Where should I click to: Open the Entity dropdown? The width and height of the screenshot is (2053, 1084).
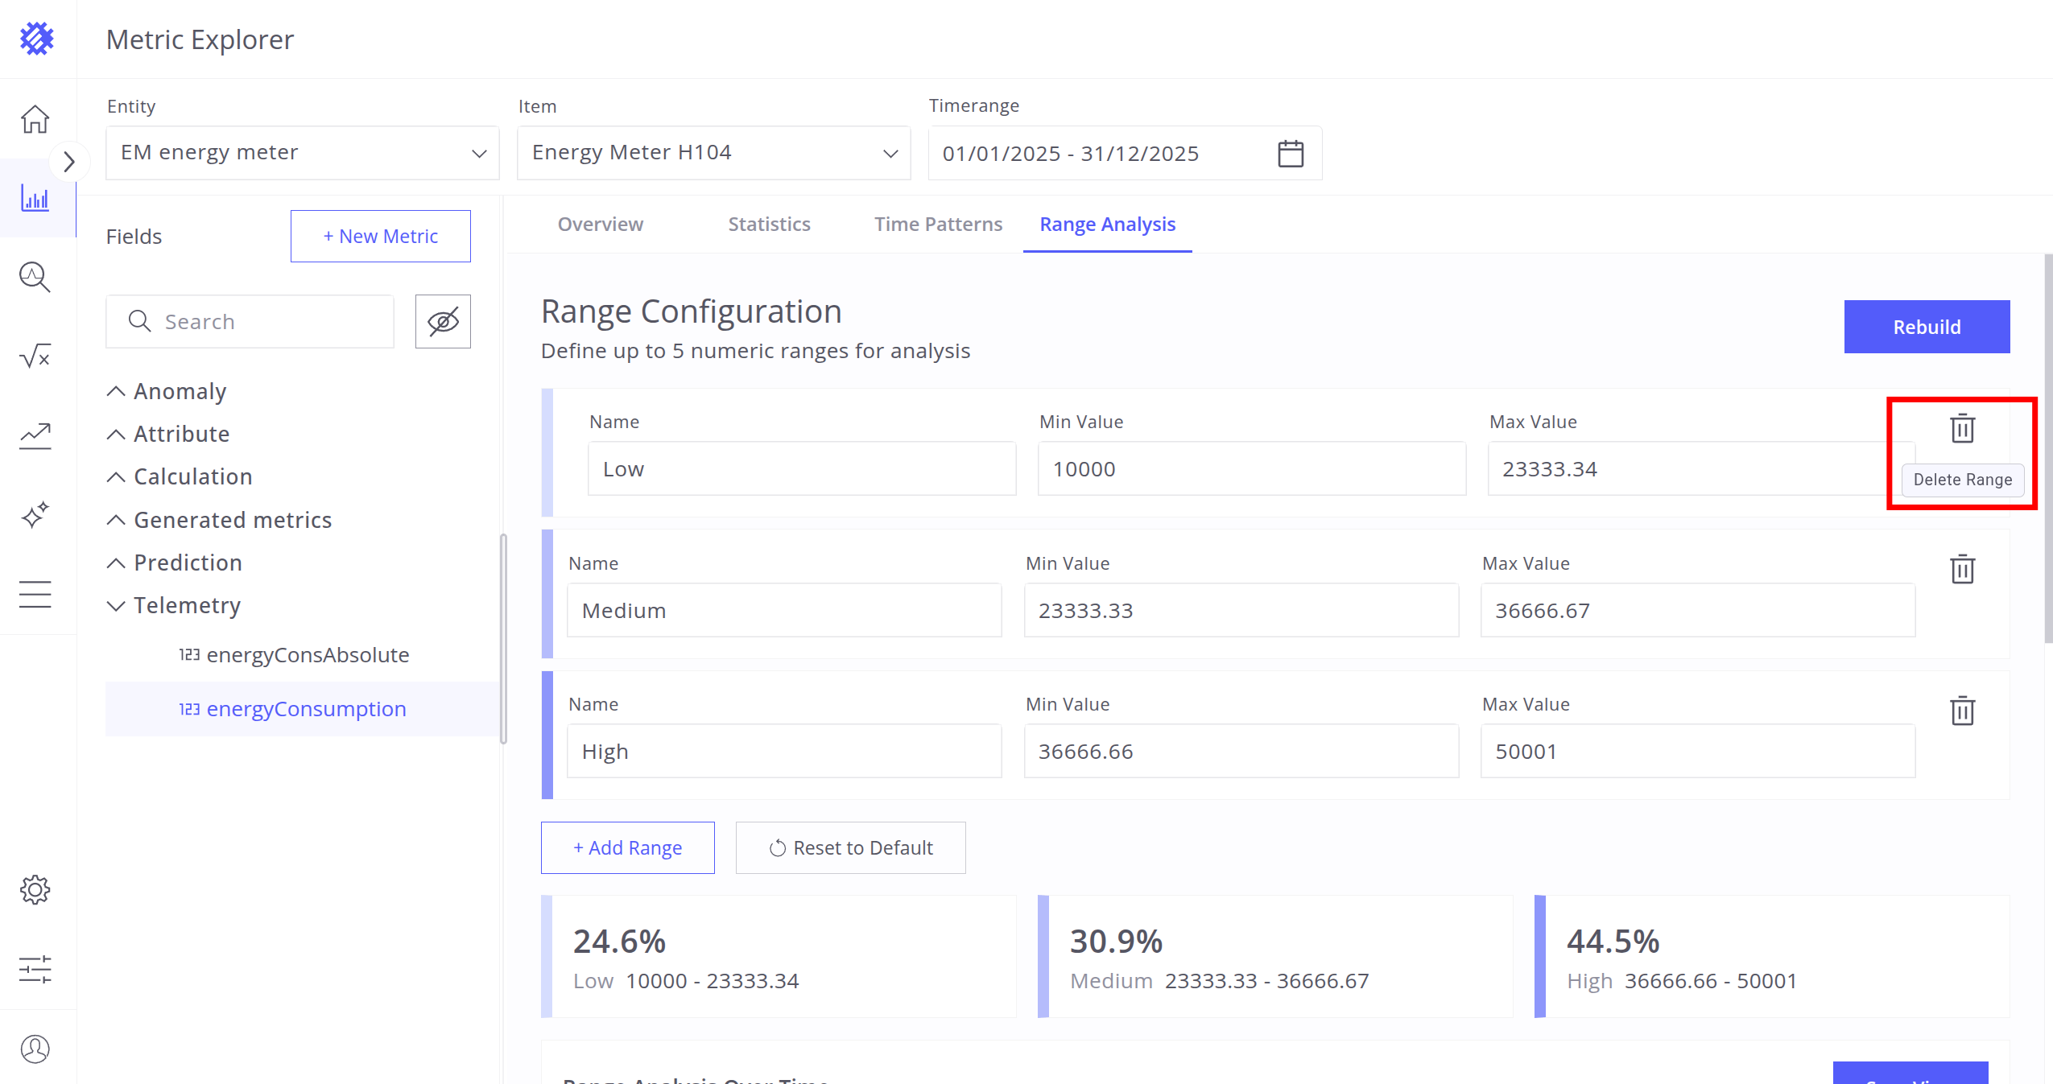[x=303, y=153]
